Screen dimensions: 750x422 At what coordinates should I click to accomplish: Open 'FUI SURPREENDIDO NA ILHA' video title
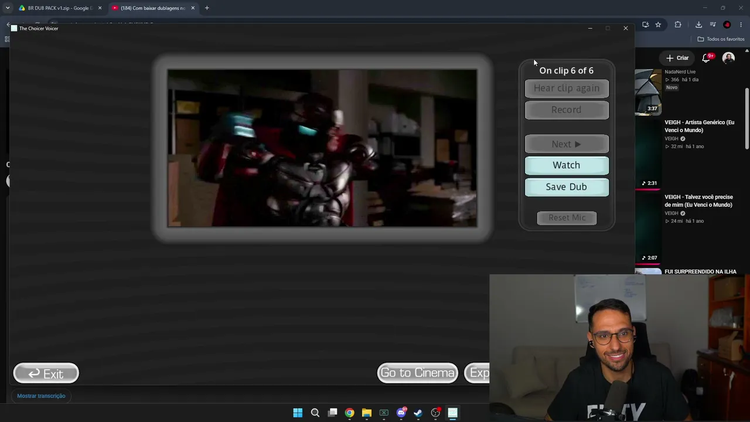click(x=700, y=271)
